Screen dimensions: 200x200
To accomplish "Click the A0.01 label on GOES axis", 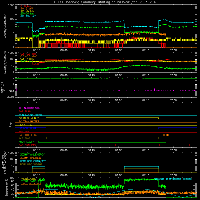I will tap(10, 97).
